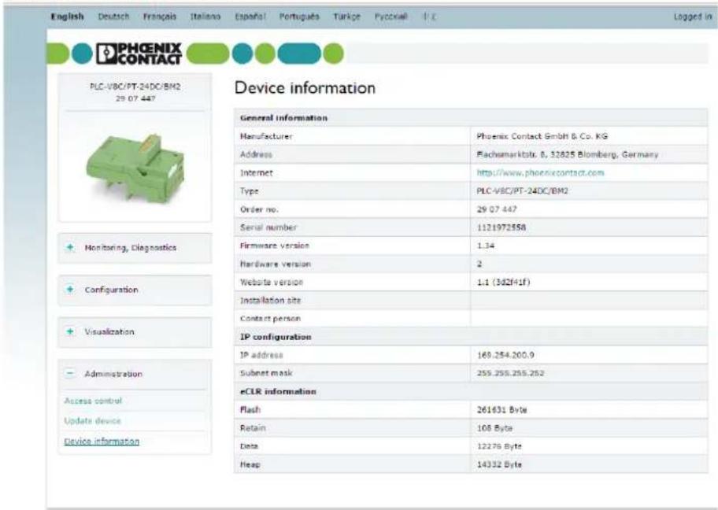Select Flash value 261631 Byte

point(501,410)
